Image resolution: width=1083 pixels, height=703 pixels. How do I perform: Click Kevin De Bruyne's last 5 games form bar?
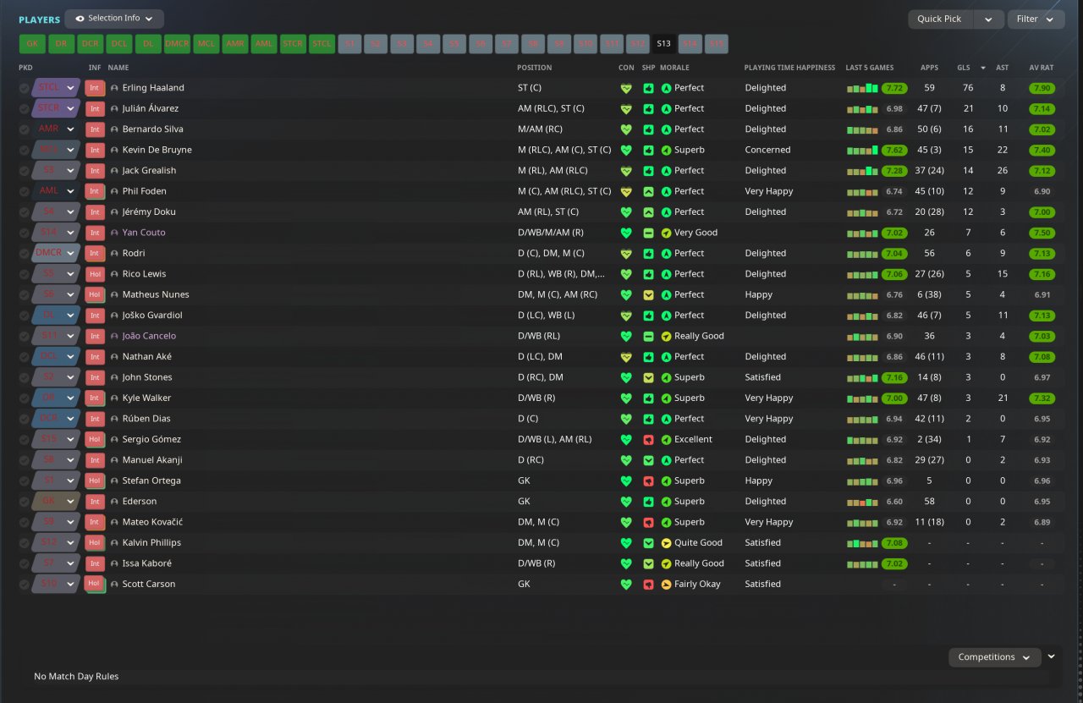pyautogui.click(x=862, y=150)
